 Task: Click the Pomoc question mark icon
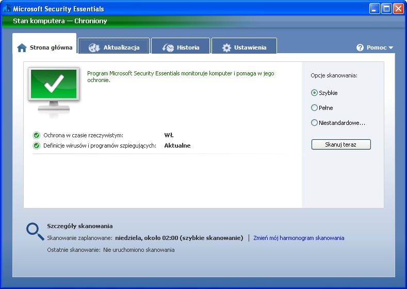point(360,47)
